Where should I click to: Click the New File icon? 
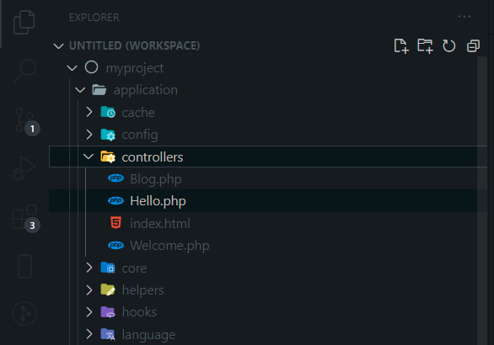pyautogui.click(x=401, y=46)
